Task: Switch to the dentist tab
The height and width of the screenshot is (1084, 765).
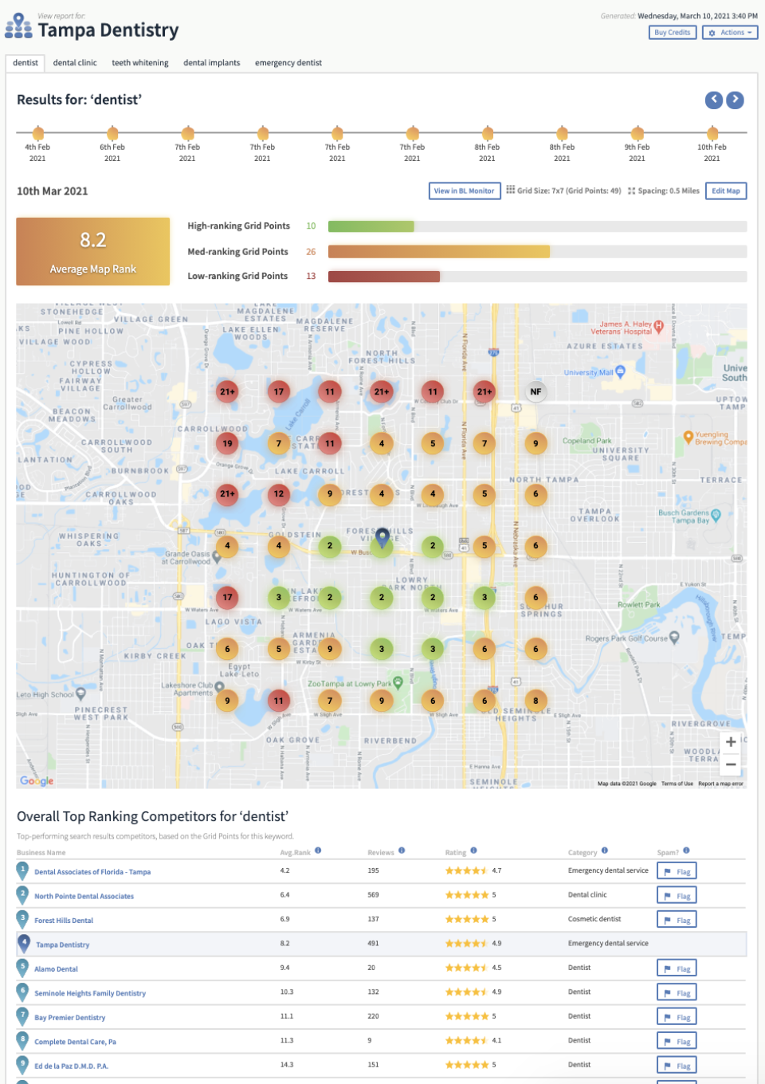Action: point(25,63)
